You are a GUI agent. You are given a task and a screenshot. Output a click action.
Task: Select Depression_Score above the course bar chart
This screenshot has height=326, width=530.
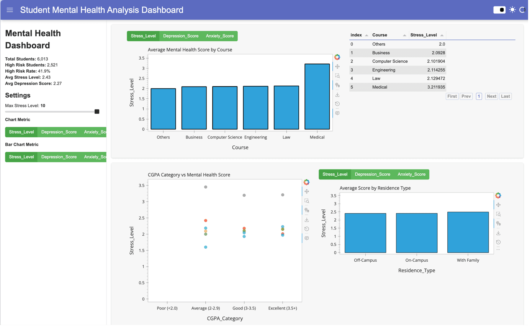click(182, 36)
